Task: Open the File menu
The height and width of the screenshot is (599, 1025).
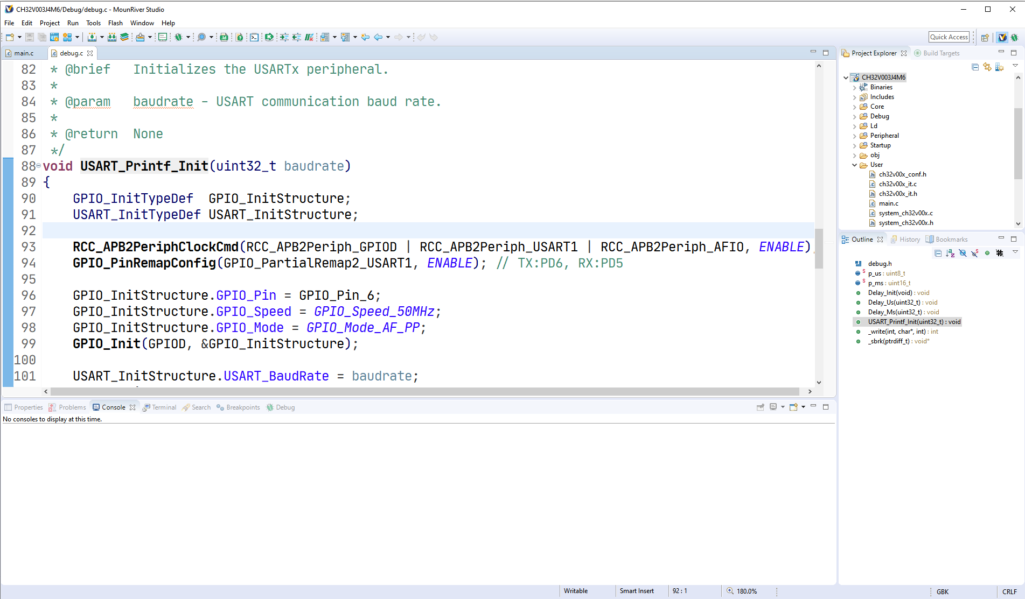Action: coord(9,23)
